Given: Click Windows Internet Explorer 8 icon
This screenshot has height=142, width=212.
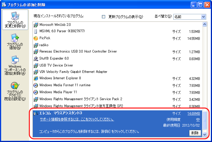Looking at the screenshot, I should 36,78.
